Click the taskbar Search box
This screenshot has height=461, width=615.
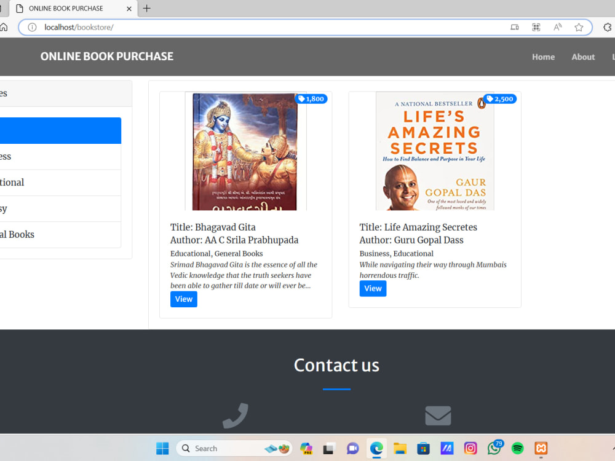point(234,449)
